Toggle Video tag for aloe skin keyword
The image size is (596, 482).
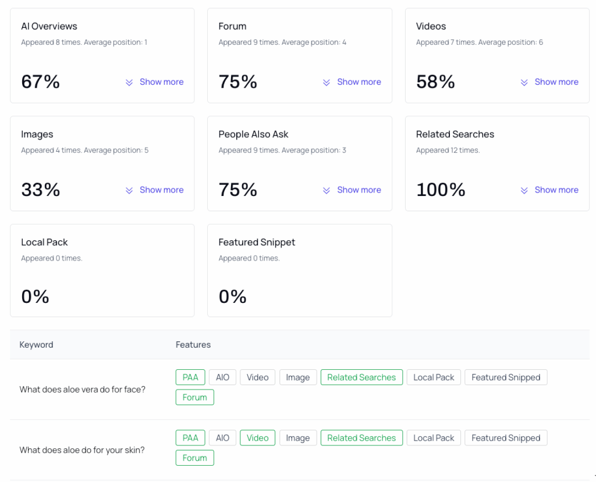click(x=257, y=438)
